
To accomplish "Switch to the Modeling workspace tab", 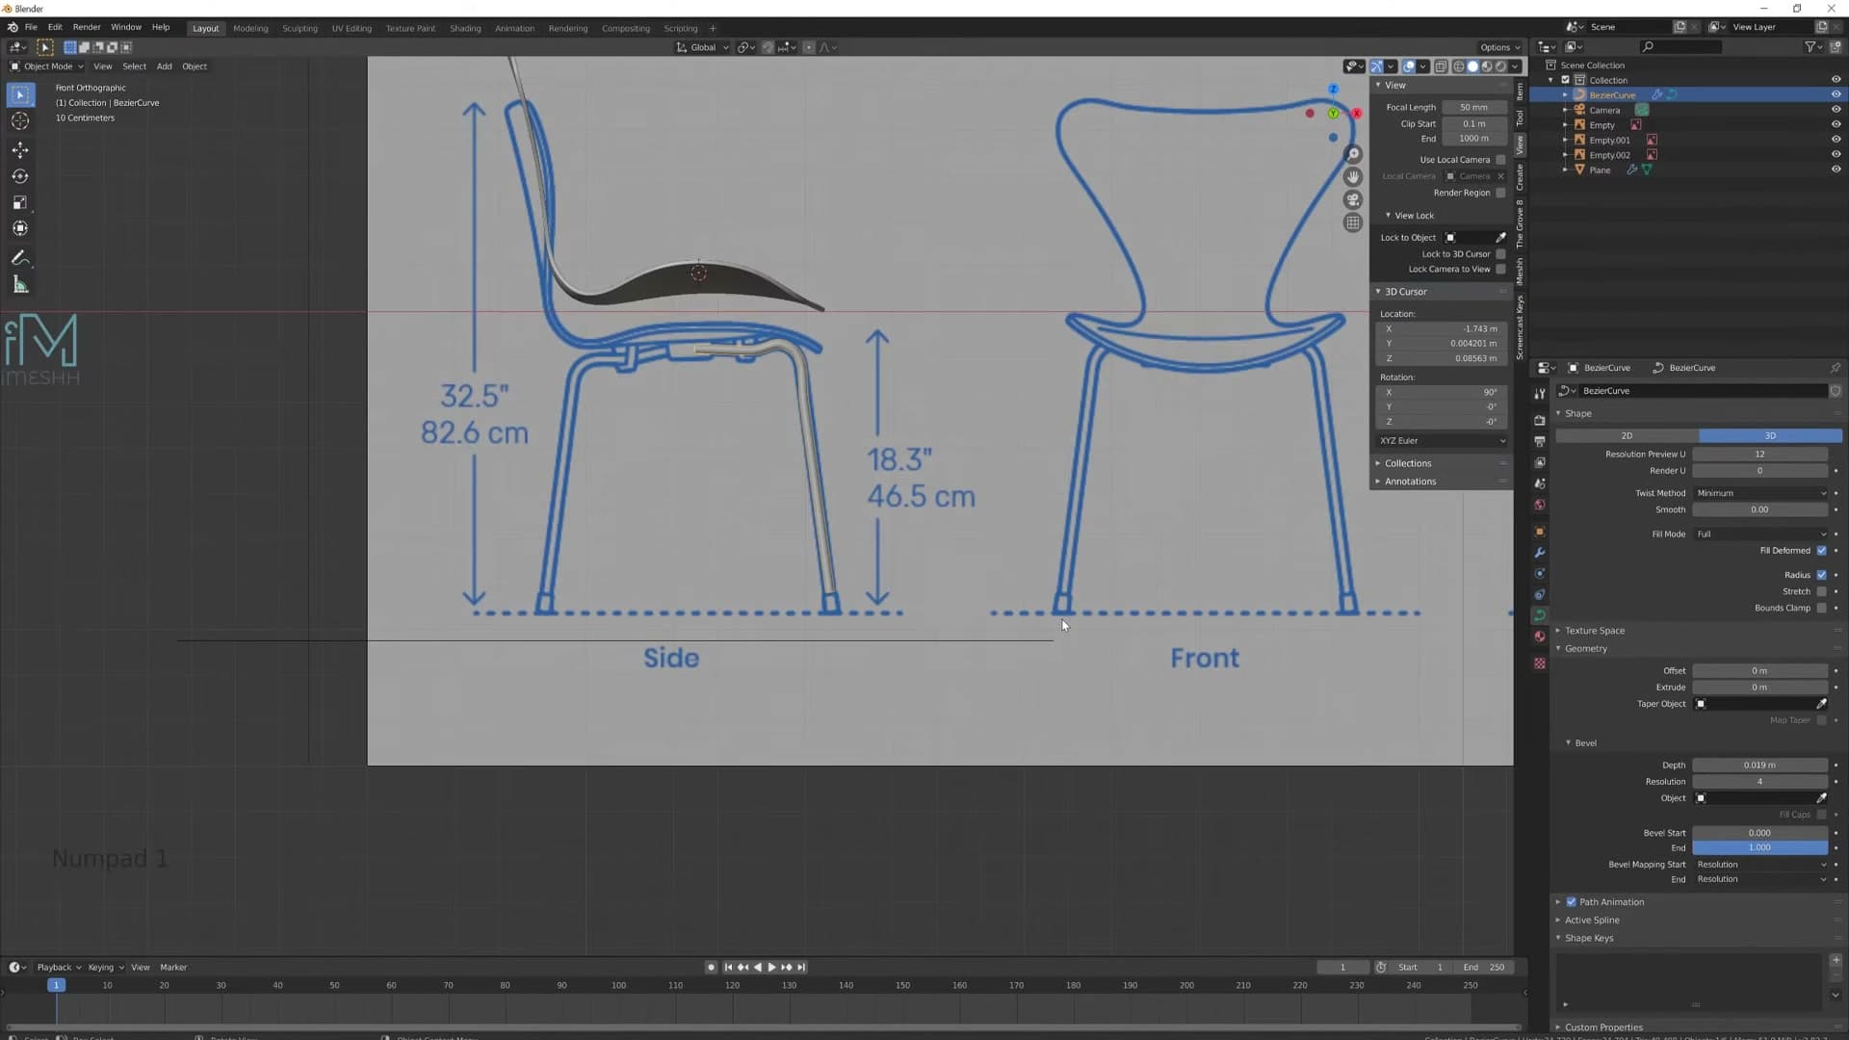I will pos(250,28).
